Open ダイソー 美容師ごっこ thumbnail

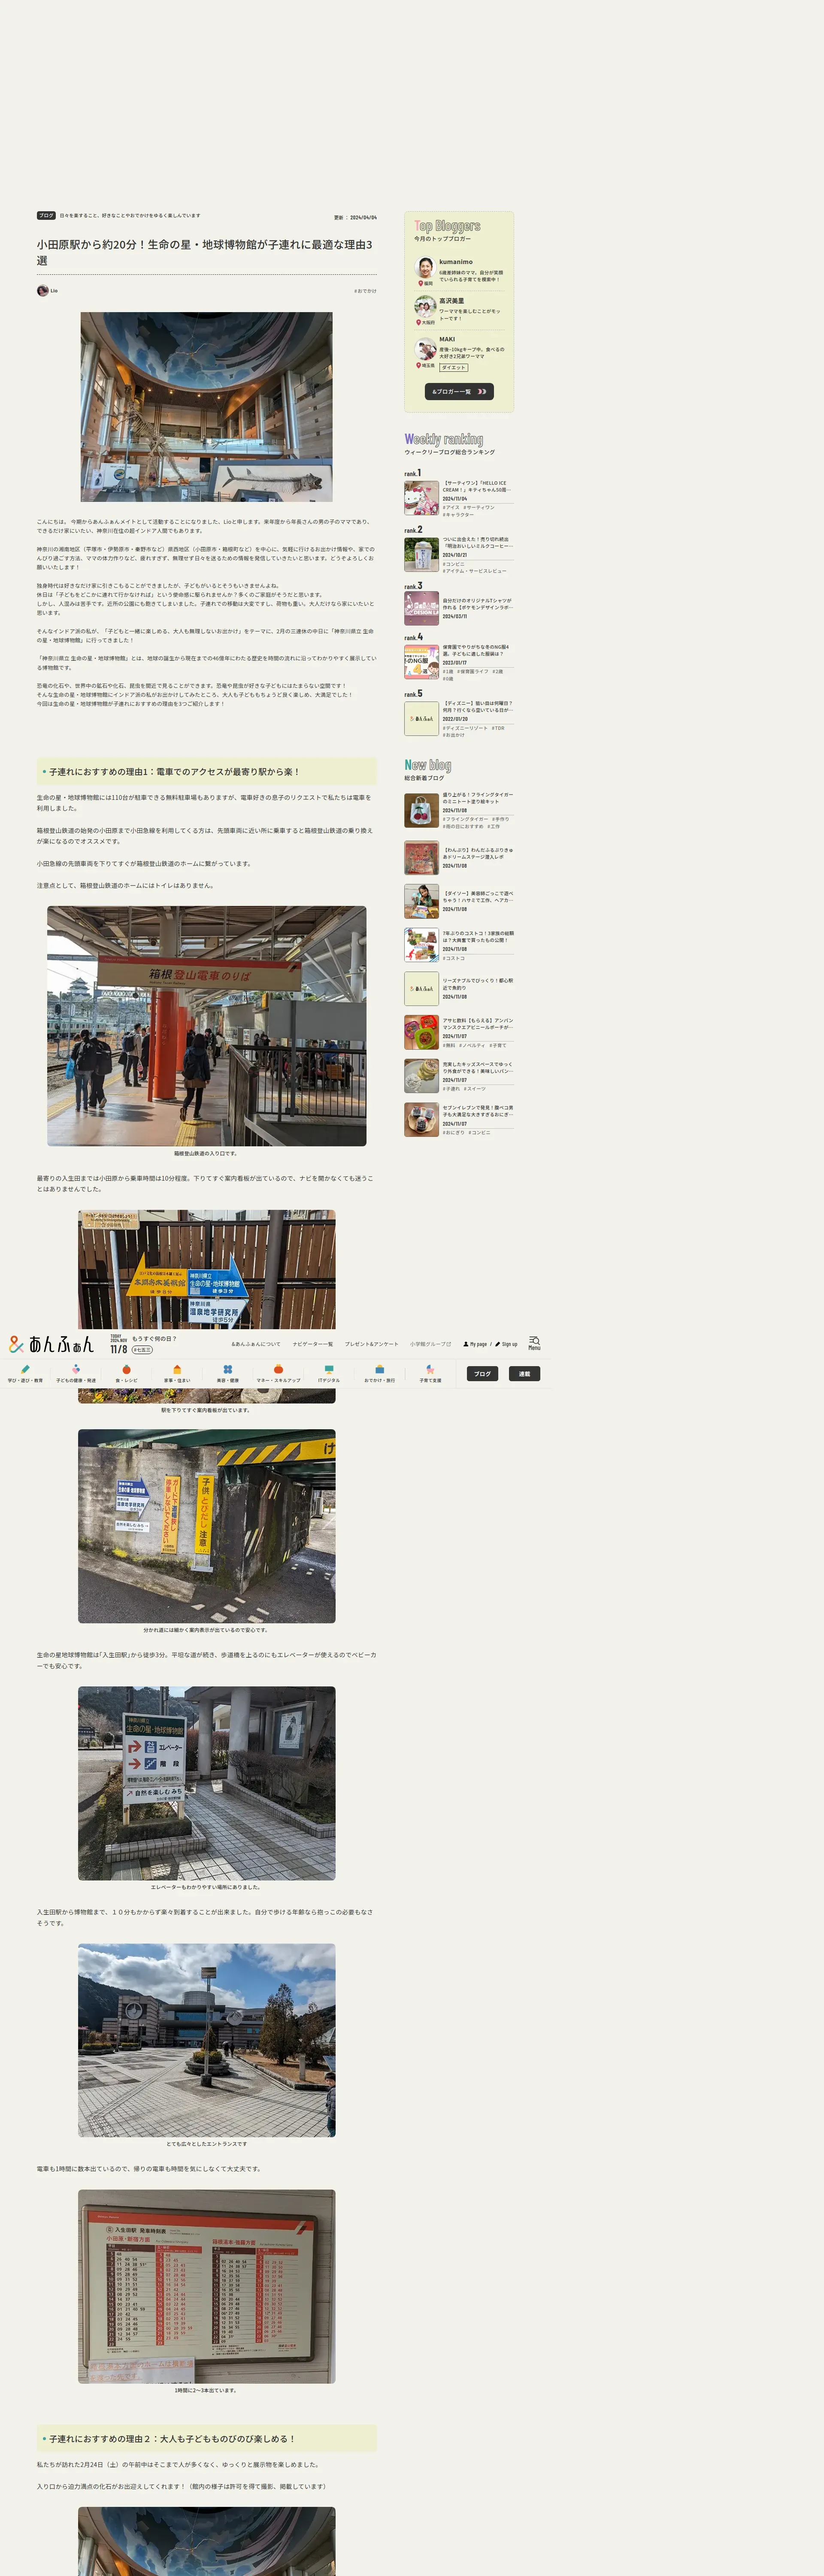421,901
